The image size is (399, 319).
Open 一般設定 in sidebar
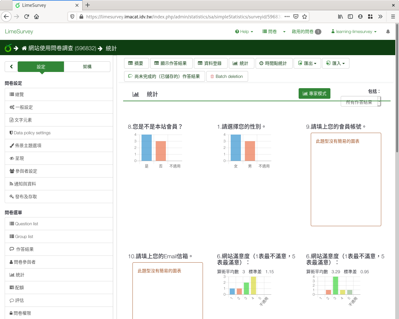point(59,107)
